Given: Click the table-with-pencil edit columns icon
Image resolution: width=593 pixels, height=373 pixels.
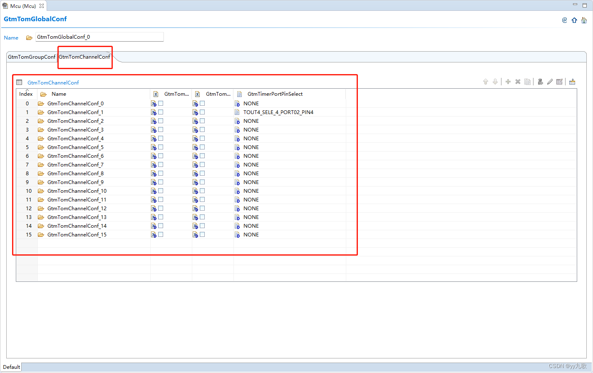Looking at the screenshot, I should pos(559,82).
